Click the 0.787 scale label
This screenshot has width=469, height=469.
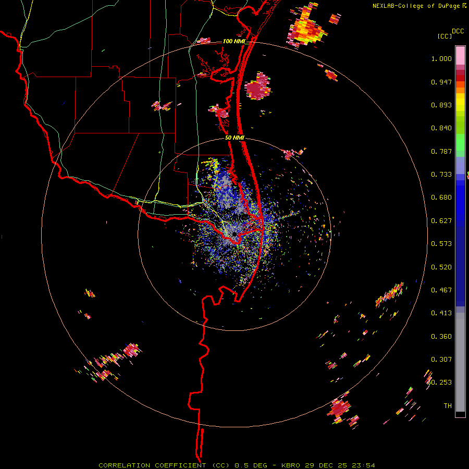(x=441, y=151)
